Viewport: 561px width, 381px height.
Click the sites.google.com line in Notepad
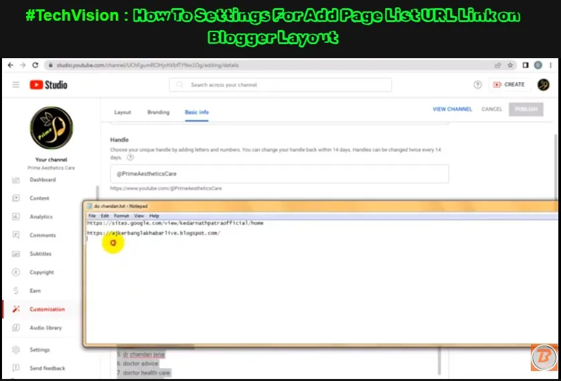pos(175,223)
